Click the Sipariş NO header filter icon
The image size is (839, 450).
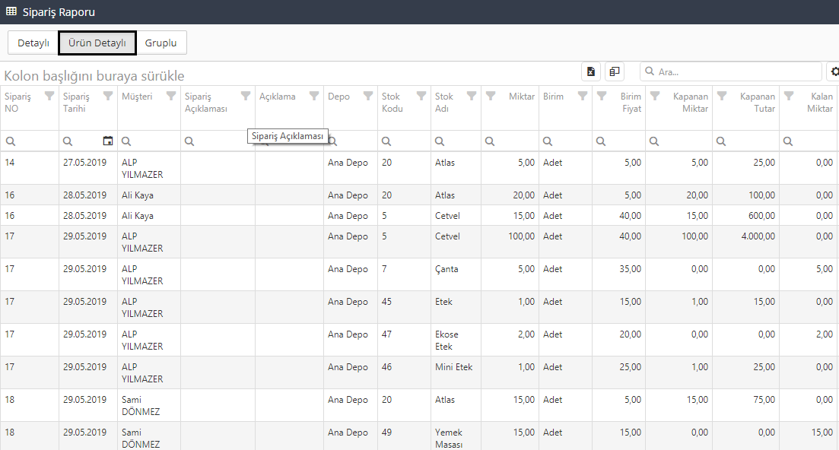tap(49, 97)
